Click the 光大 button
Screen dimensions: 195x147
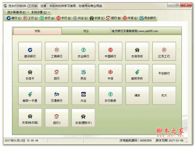(164, 96)
